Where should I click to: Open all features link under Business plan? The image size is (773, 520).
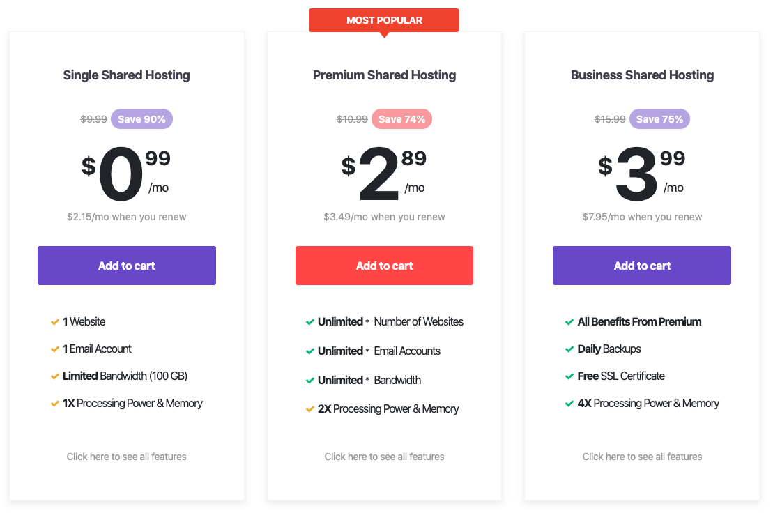(642, 457)
